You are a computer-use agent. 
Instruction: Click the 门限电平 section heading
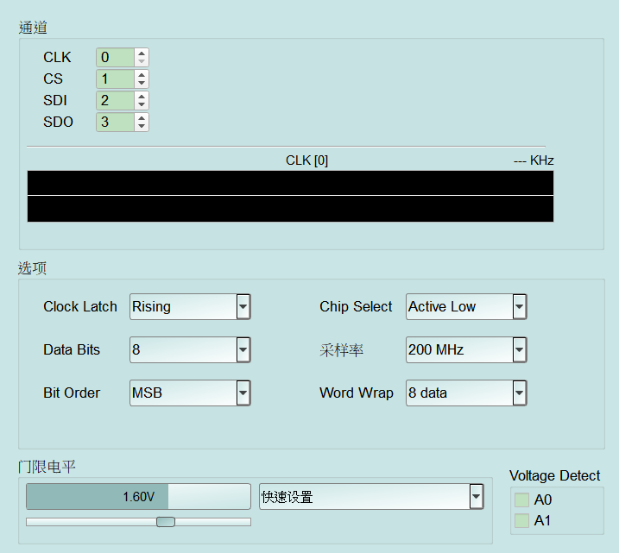(47, 467)
